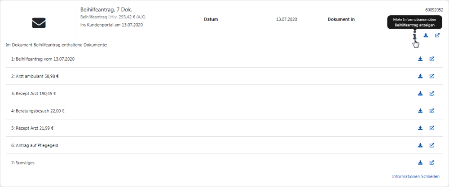Image resolution: width=449 pixels, height=187 pixels.
Task: Download "Rezept Arzt 190,45 €" file
Action: pyautogui.click(x=420, y=93)
